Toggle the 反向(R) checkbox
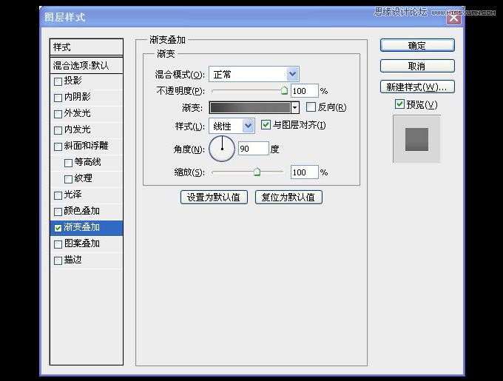503x381 pixels. [x=311, y=107]
